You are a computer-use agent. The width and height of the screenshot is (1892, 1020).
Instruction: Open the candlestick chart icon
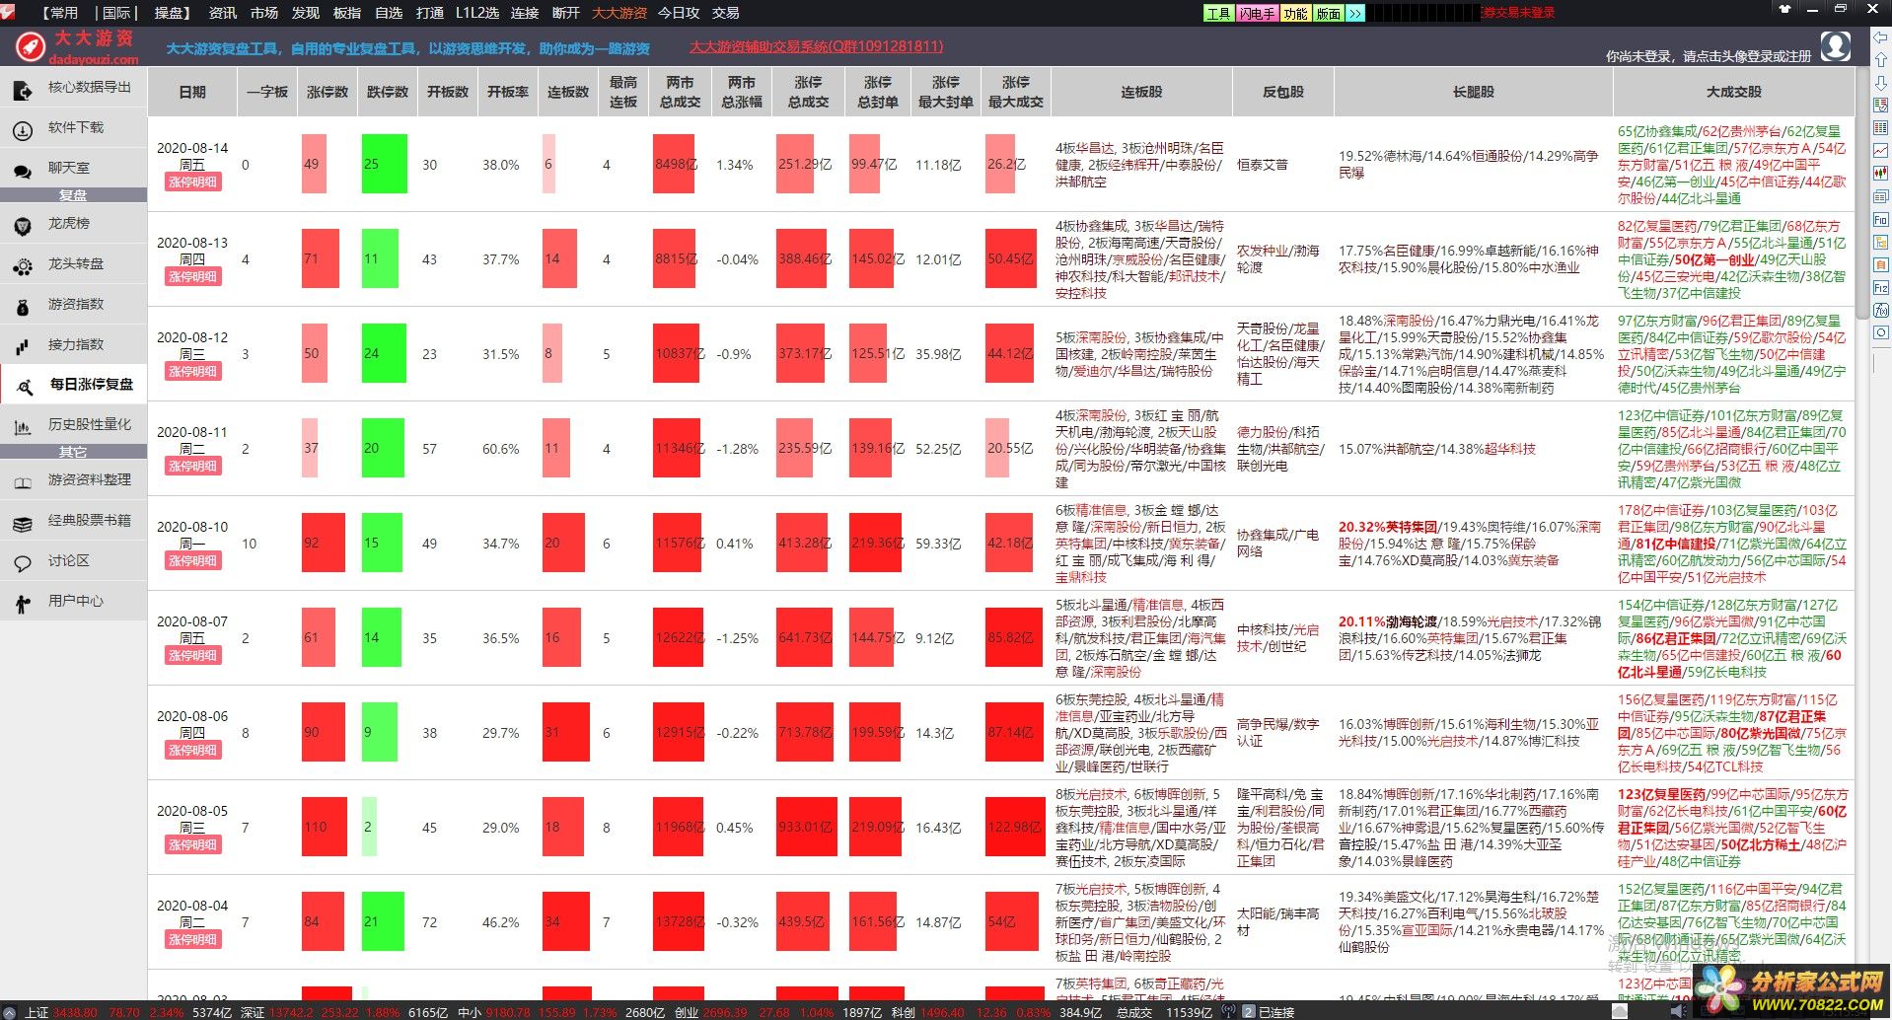point(1880,174)
